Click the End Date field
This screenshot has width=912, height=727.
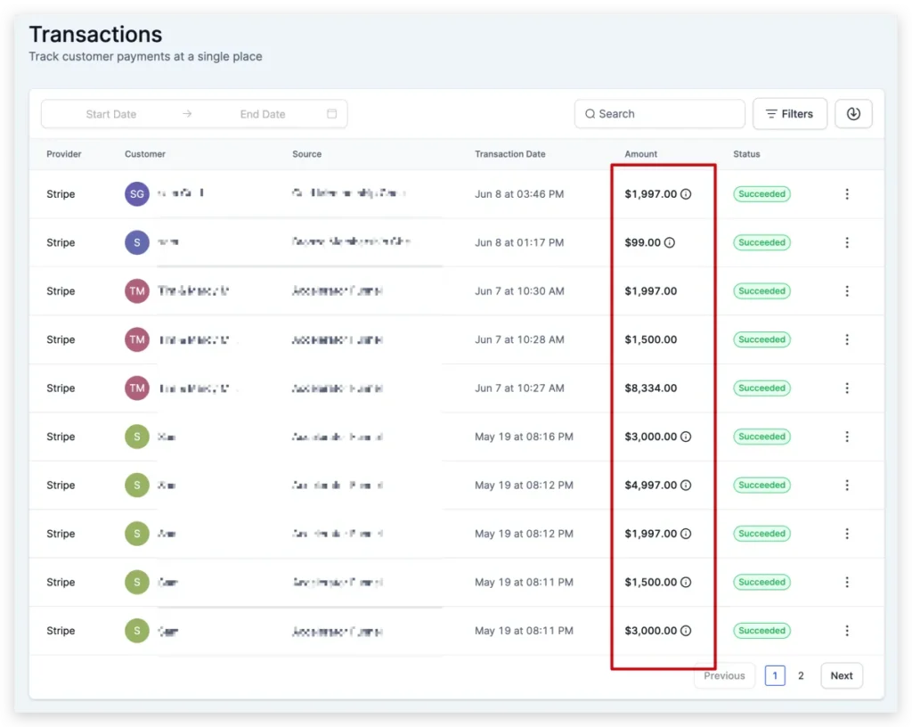pyautogui.click(x=263, y=114)
